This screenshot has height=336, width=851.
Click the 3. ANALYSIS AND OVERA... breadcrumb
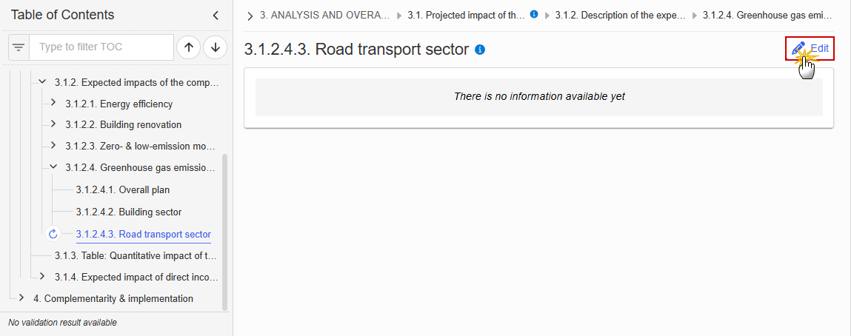[324, 16]
